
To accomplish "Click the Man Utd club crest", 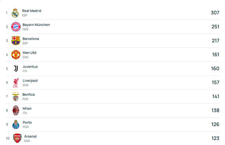I will (16, 55).
